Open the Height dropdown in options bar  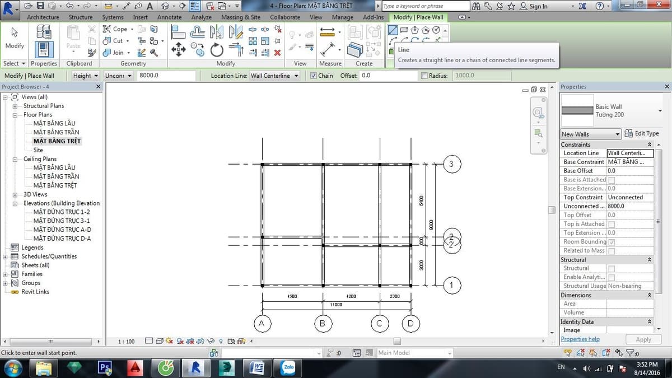[86, 76]
